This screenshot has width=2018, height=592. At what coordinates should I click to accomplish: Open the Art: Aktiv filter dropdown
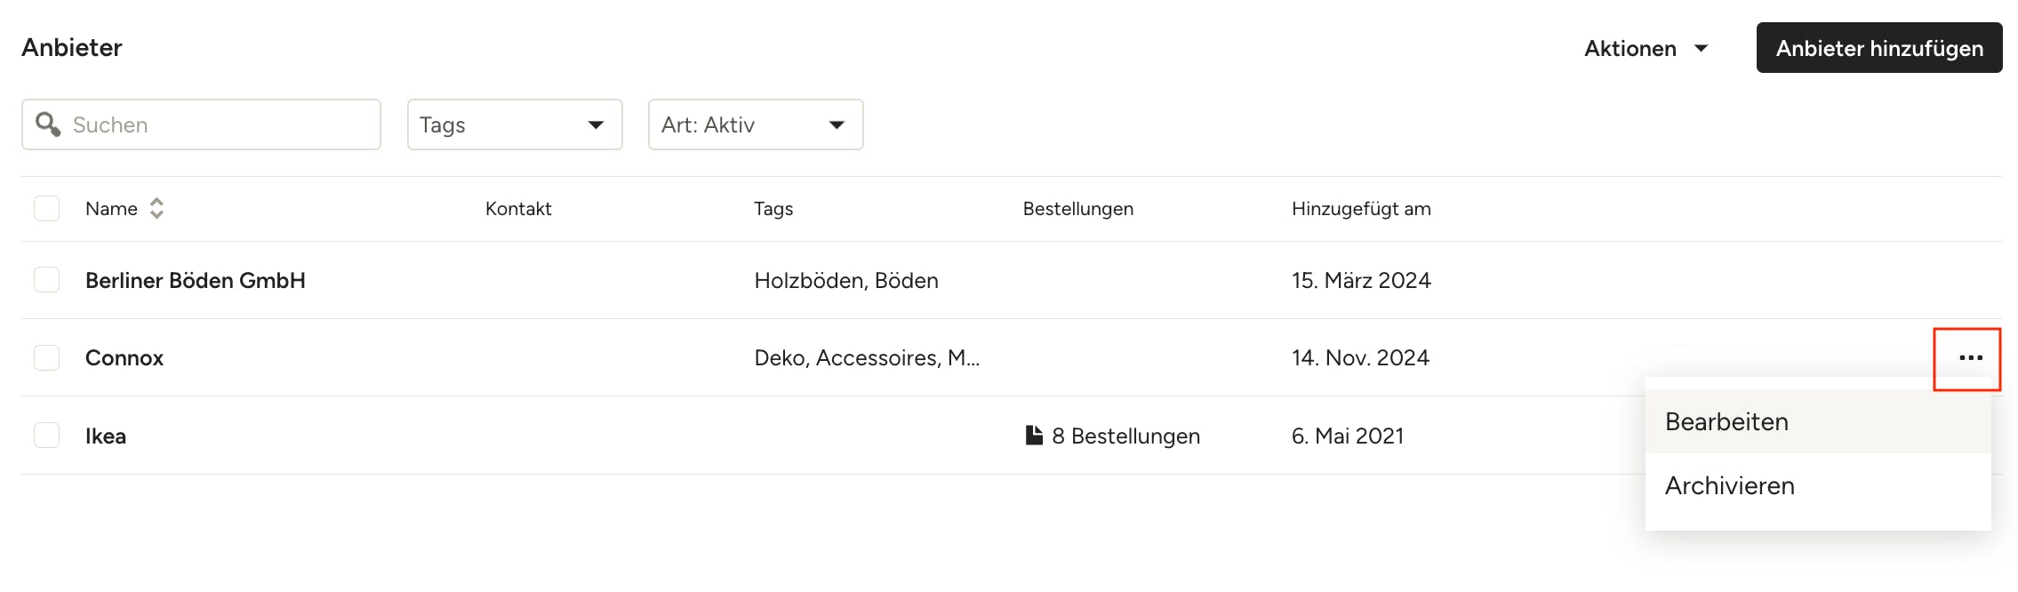(756, 124)
